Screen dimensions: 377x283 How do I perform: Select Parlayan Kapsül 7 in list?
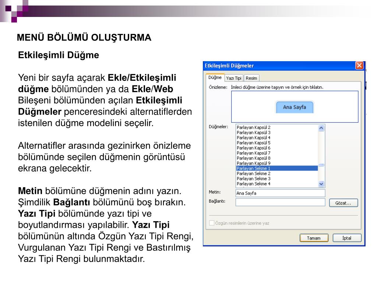[277, 153]
